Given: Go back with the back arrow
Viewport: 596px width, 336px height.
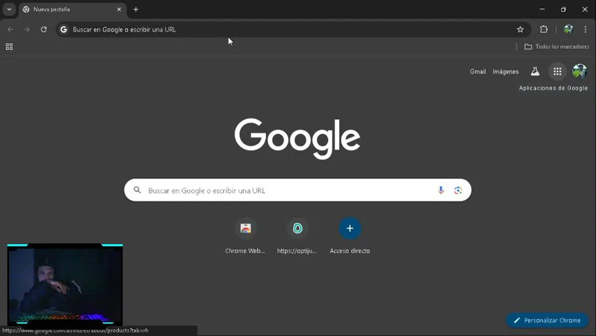Looking at the screenshot, I should [10, 29].
